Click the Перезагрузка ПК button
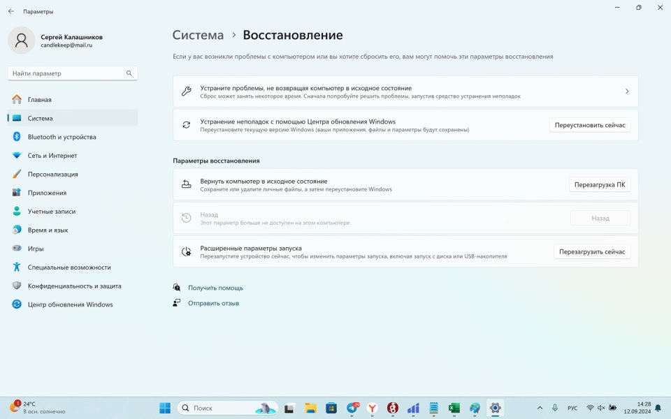This screenshot has height=419, width=671. point(600,184)
